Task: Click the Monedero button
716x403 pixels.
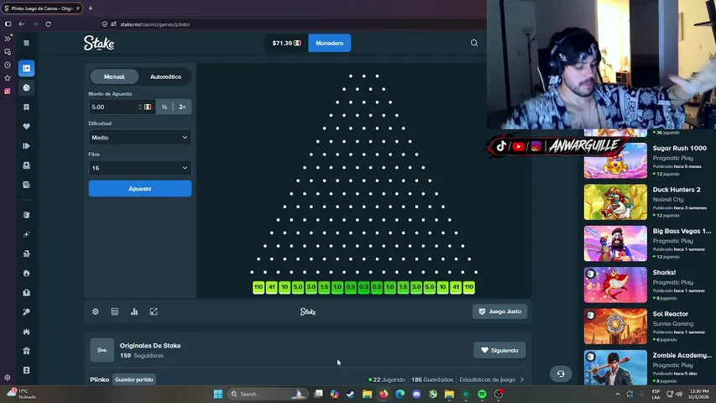Action: click(x=329, y=43)
